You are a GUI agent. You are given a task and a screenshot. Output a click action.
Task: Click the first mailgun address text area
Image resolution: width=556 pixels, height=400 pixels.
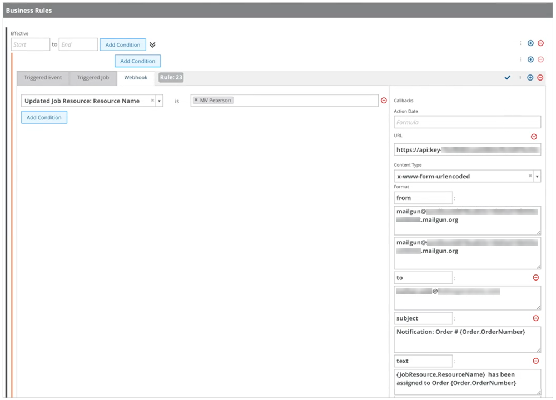pos(468,221)
